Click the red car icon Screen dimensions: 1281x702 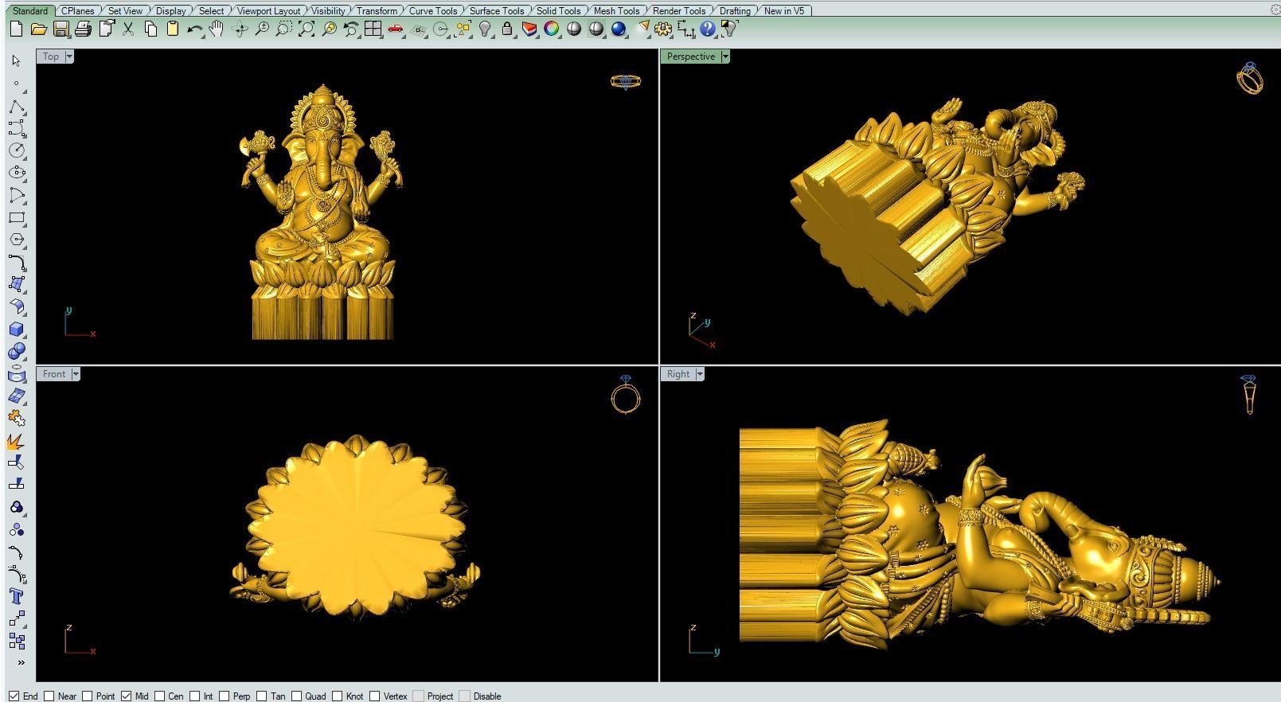coord(395,29)
